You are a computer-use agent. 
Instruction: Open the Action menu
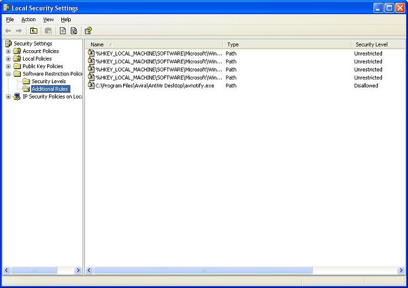(28, 19)
